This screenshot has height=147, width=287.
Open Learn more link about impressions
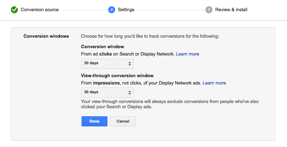coord(214,83)
